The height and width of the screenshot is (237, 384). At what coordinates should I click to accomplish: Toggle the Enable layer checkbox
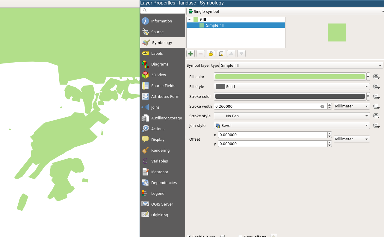pyautogui.click(x=189, y=236)
